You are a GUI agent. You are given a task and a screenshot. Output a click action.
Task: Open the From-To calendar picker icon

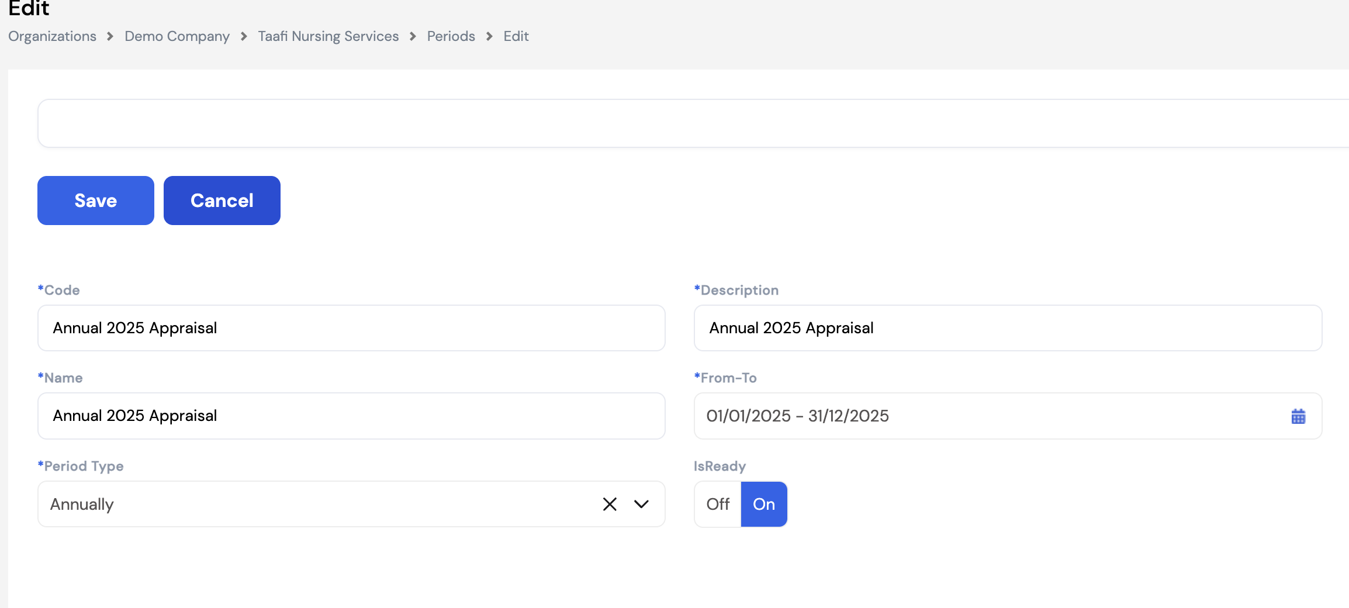click(x=1298, y=416)
